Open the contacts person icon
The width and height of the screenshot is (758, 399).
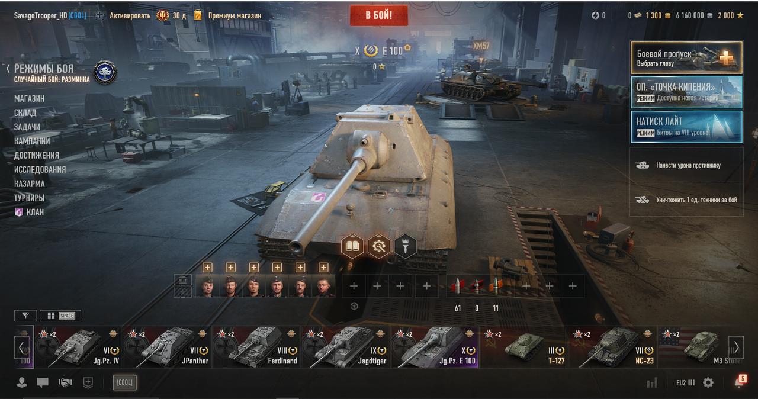(x=22, y=382)
